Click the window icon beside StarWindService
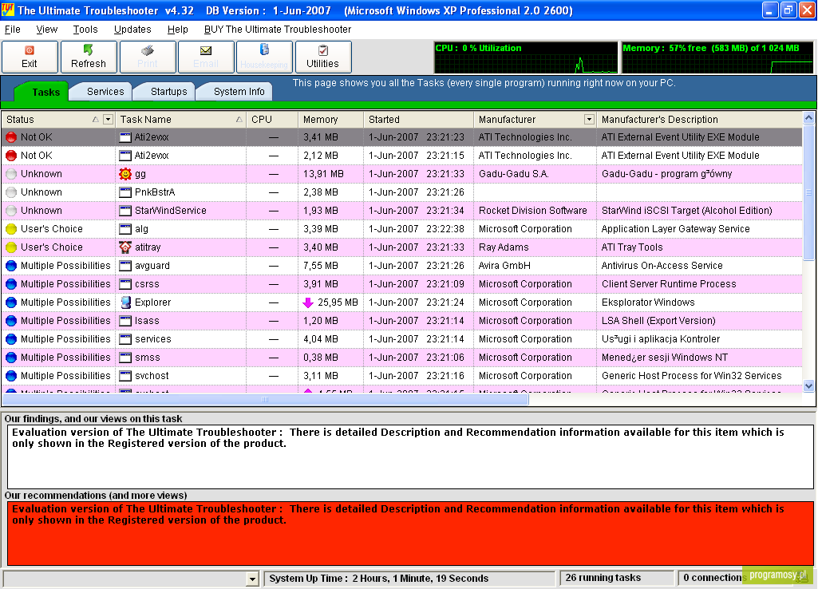The height and width of the screenshot is (589, 818). [x=125, y=211]
